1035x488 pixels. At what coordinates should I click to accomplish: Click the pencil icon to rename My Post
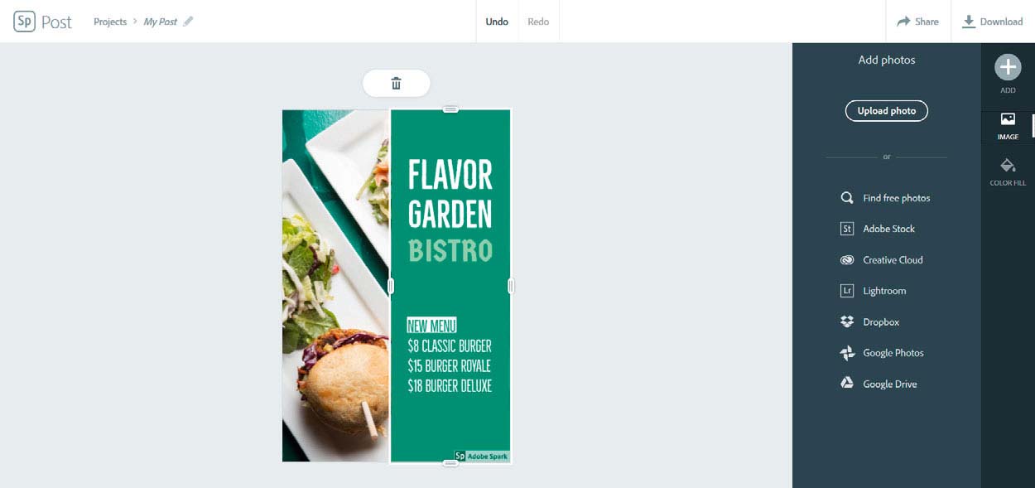[188, 22]
